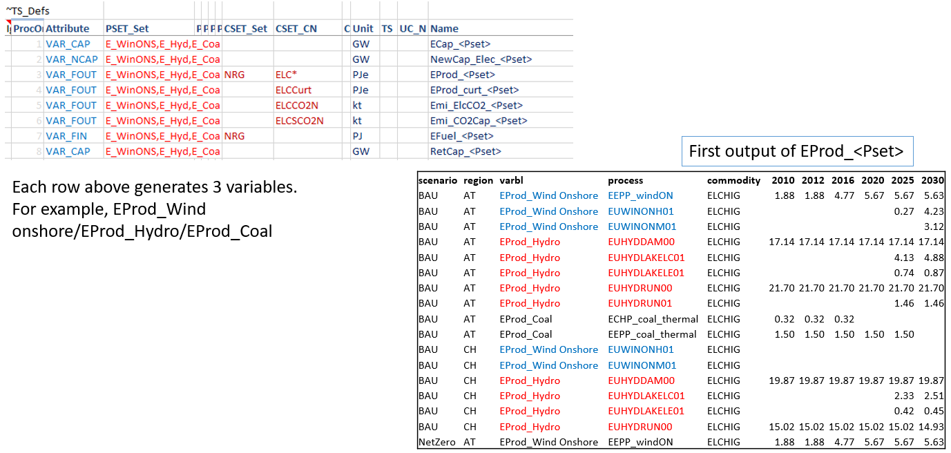
Task: Click the PSET_Set column header
Action: click(x=127, y=28)
